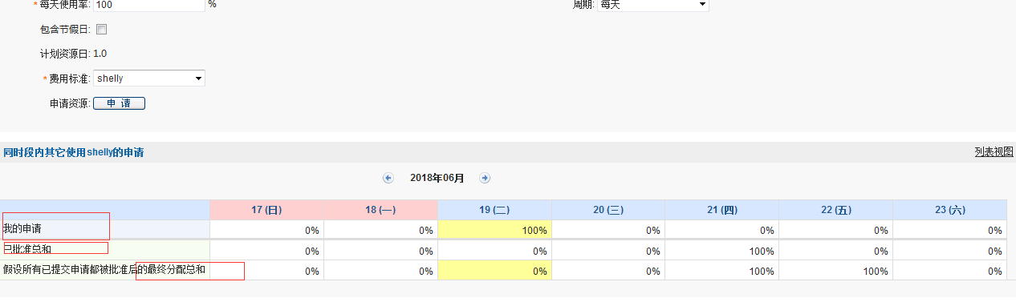Select the 22 (五) column header
The height and width of the screenshot is (302, 1016).
point(836,210)
